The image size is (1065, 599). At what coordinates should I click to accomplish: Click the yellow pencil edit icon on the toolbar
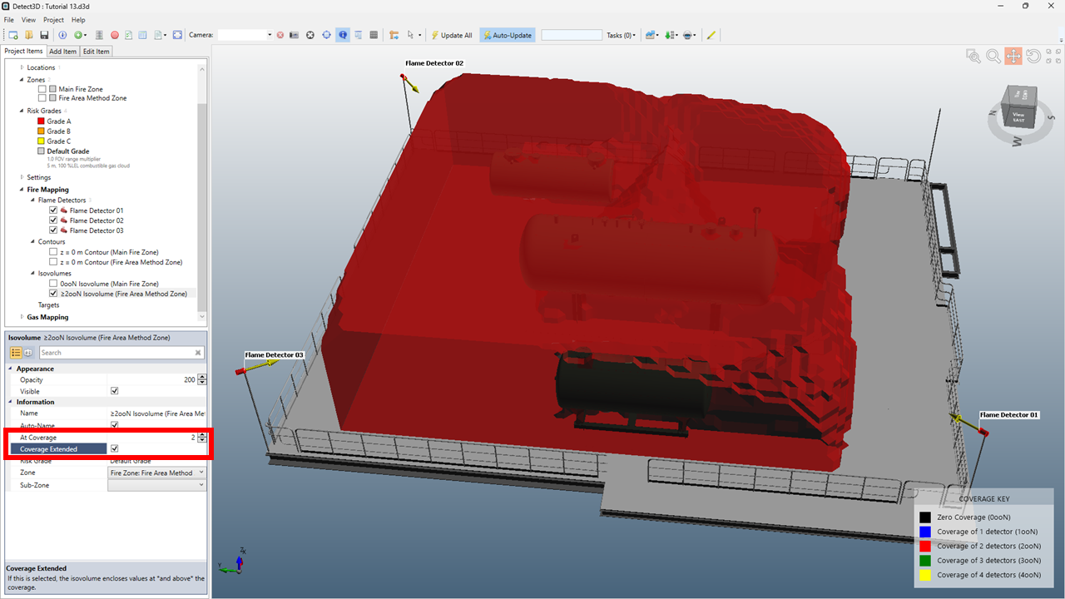[711, 35]
